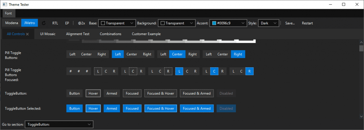This screenshot has height=130, width=364.
Task: Open the Base color dropdown
Action: click(117, 23)
